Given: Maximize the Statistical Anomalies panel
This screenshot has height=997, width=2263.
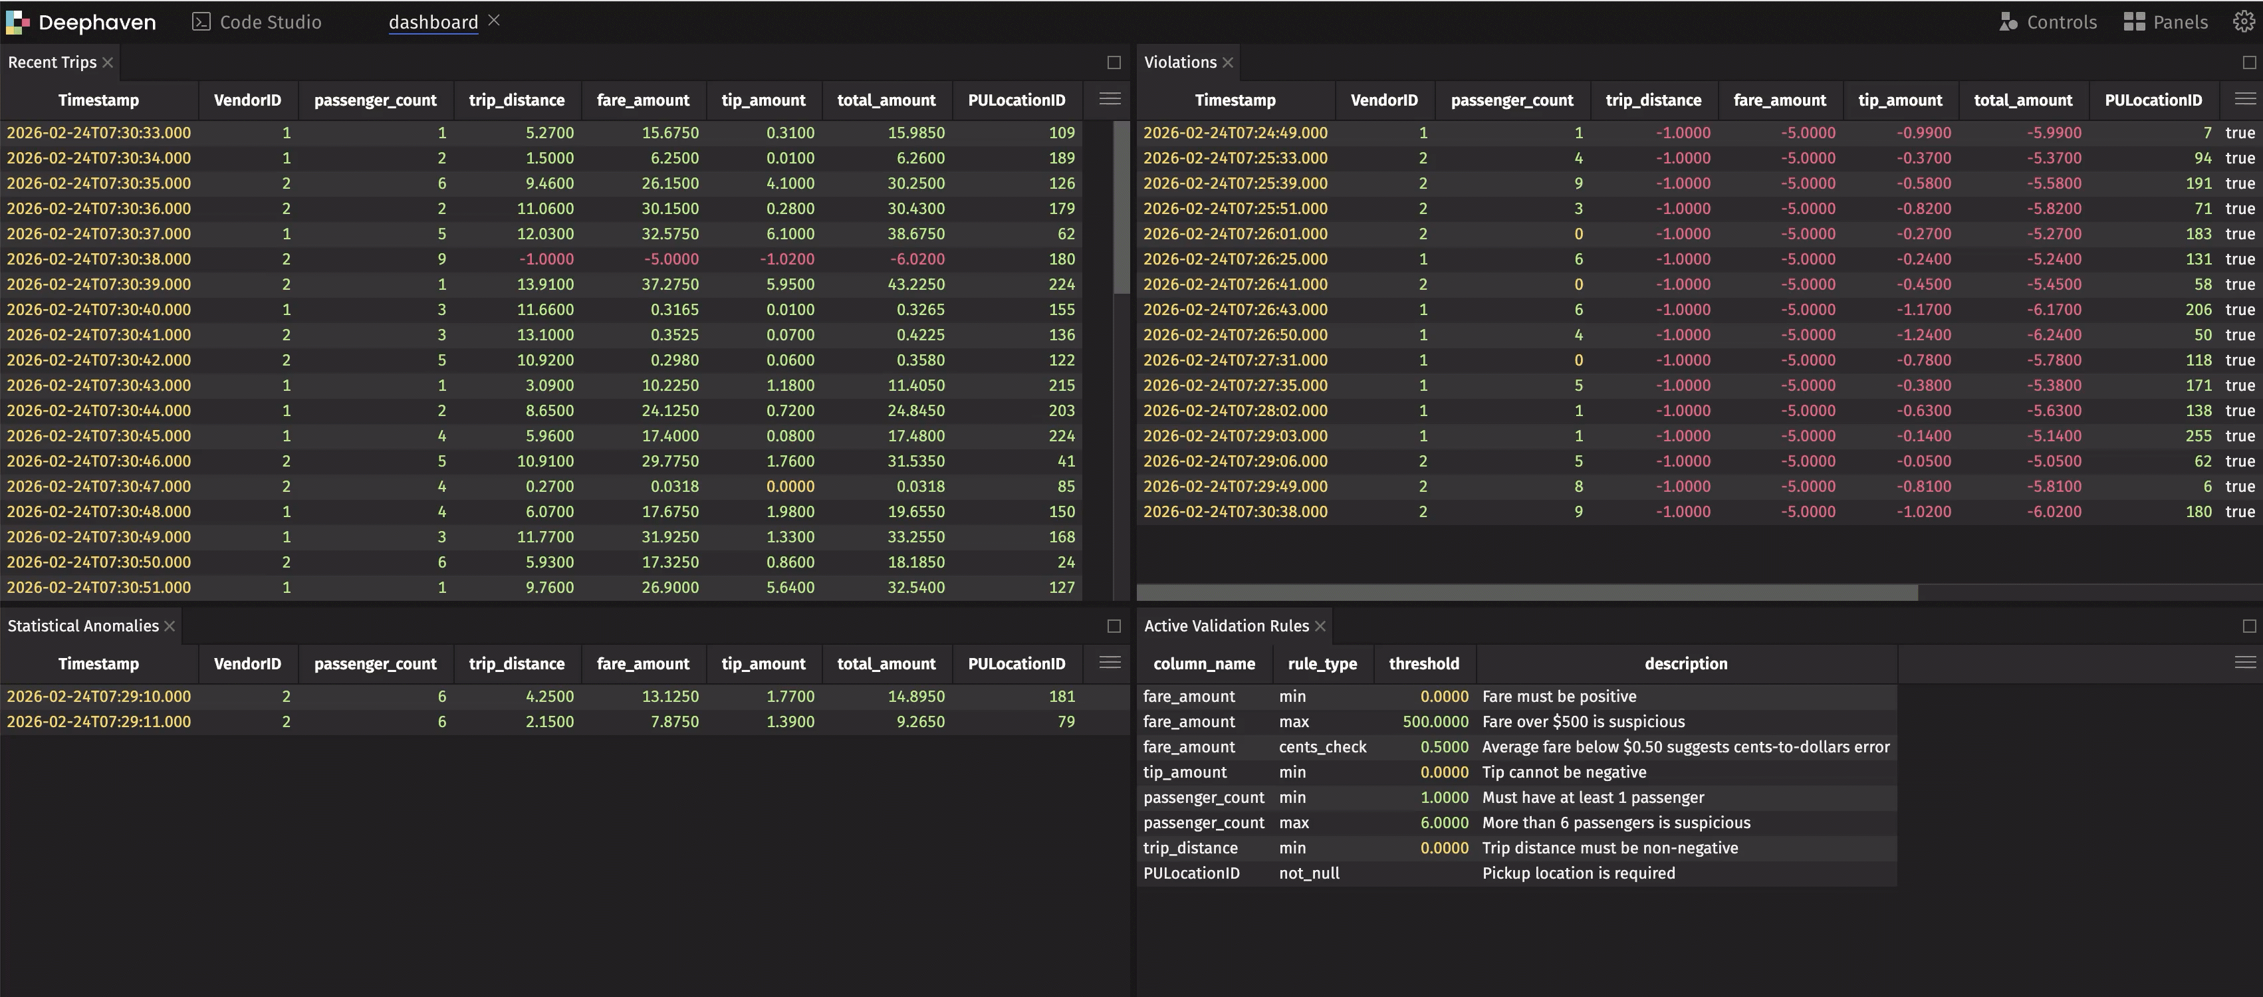Looking at the screenshot, I should (x=1114, y=626).
